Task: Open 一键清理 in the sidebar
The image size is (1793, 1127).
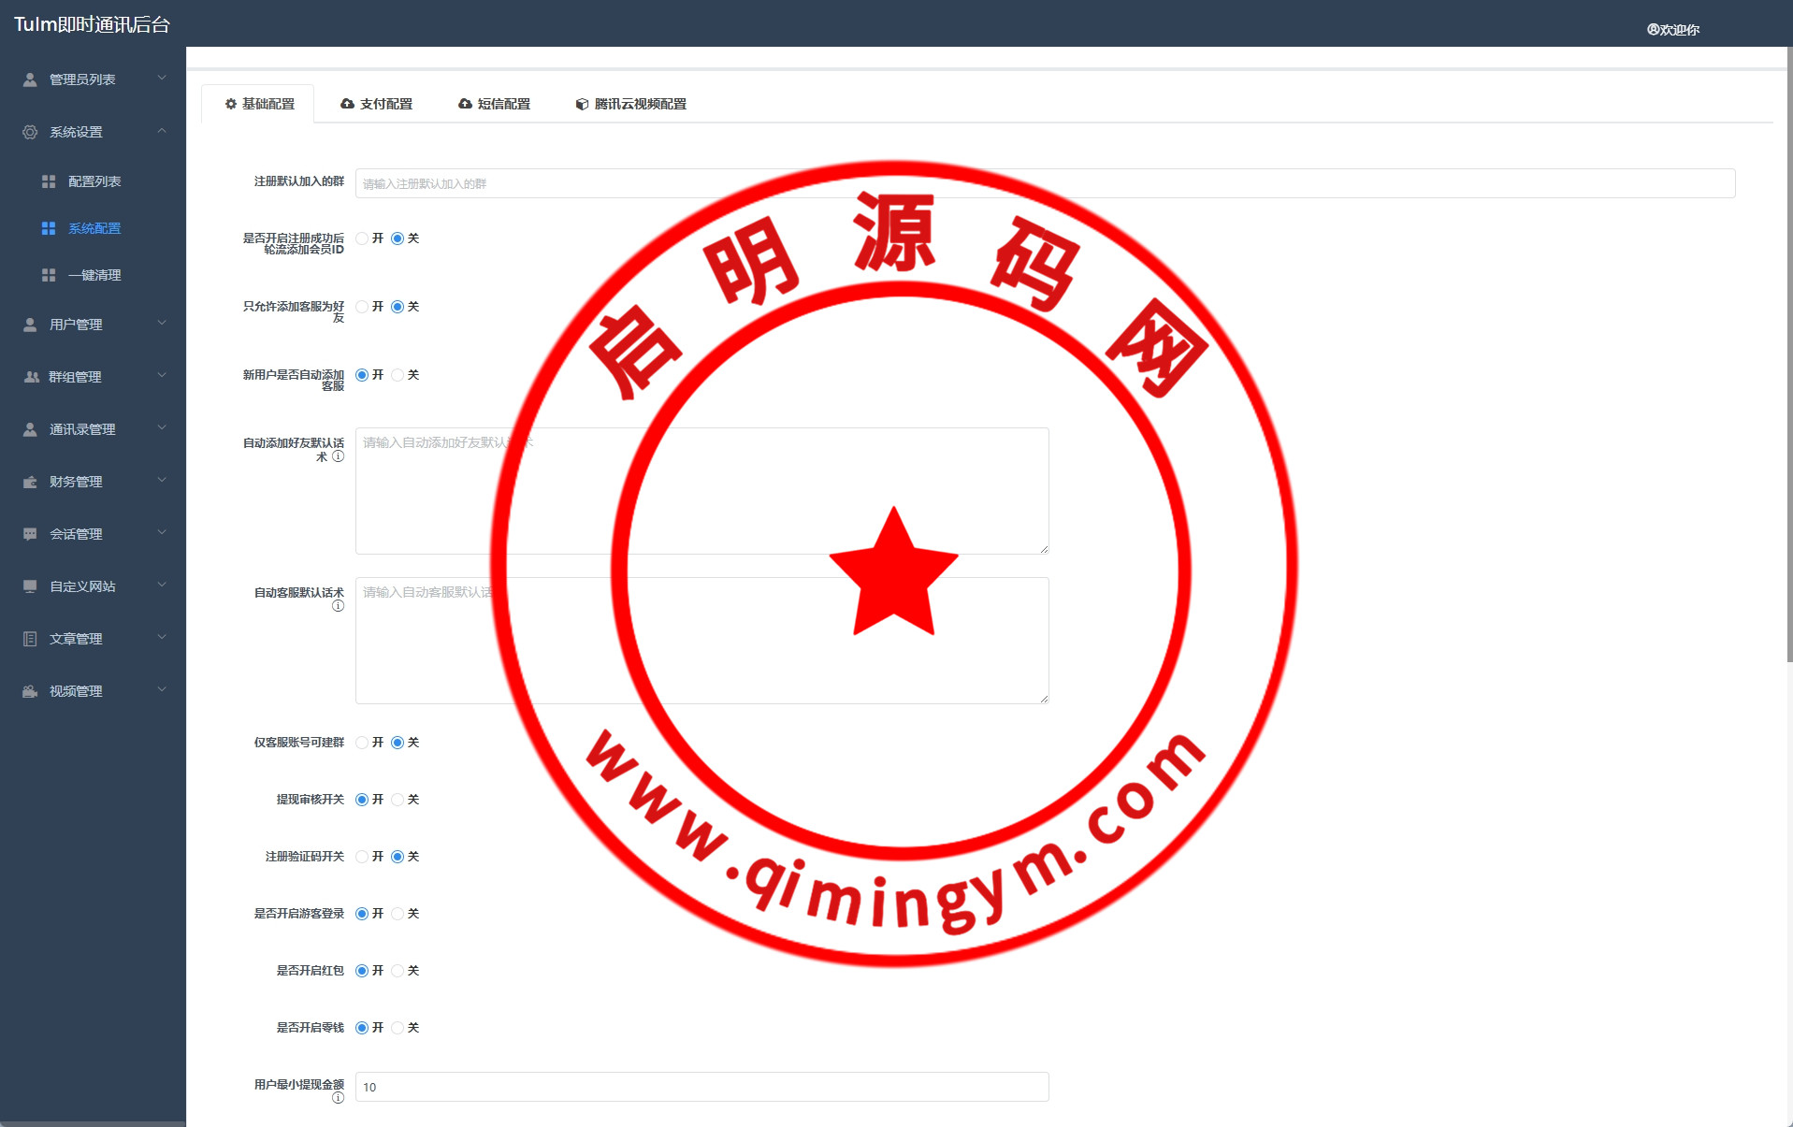Action: (x=94, y=275)
